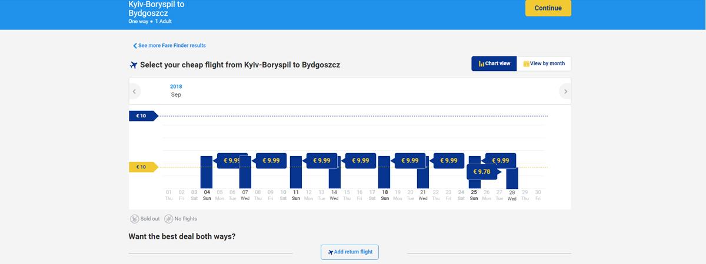
Task: Open See more Fare Finder results link
Action: coord(169,46)
